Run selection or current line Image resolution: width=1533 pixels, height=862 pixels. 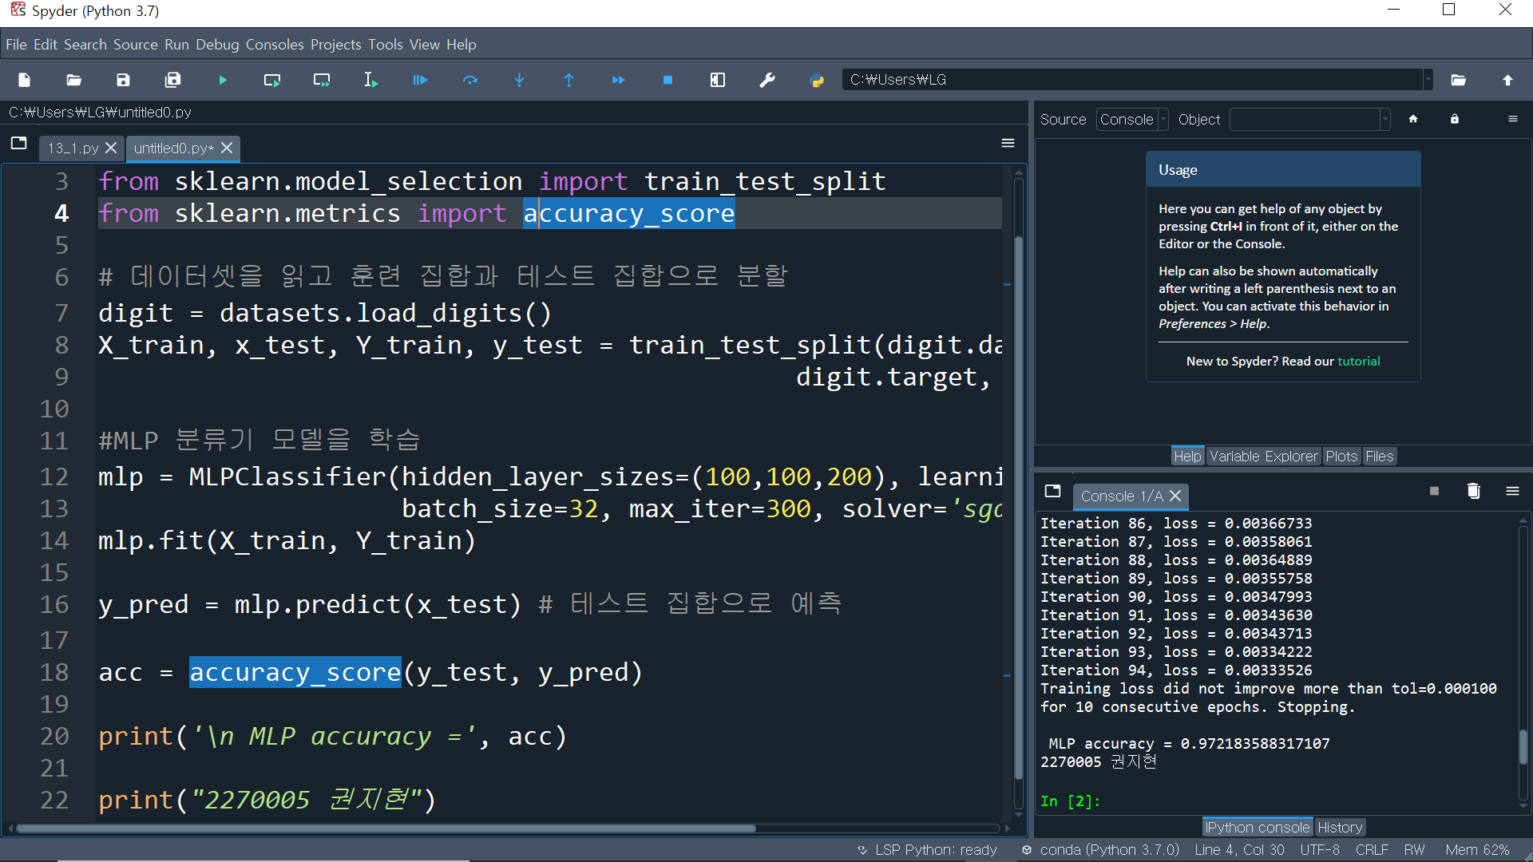(370, 80)
